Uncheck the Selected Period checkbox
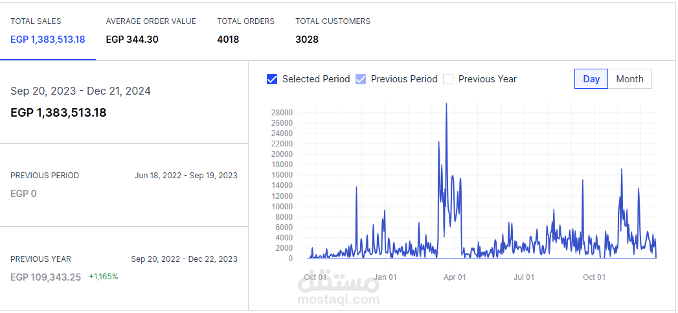Viewport: 678px width, 313px height. coord(272,79)
